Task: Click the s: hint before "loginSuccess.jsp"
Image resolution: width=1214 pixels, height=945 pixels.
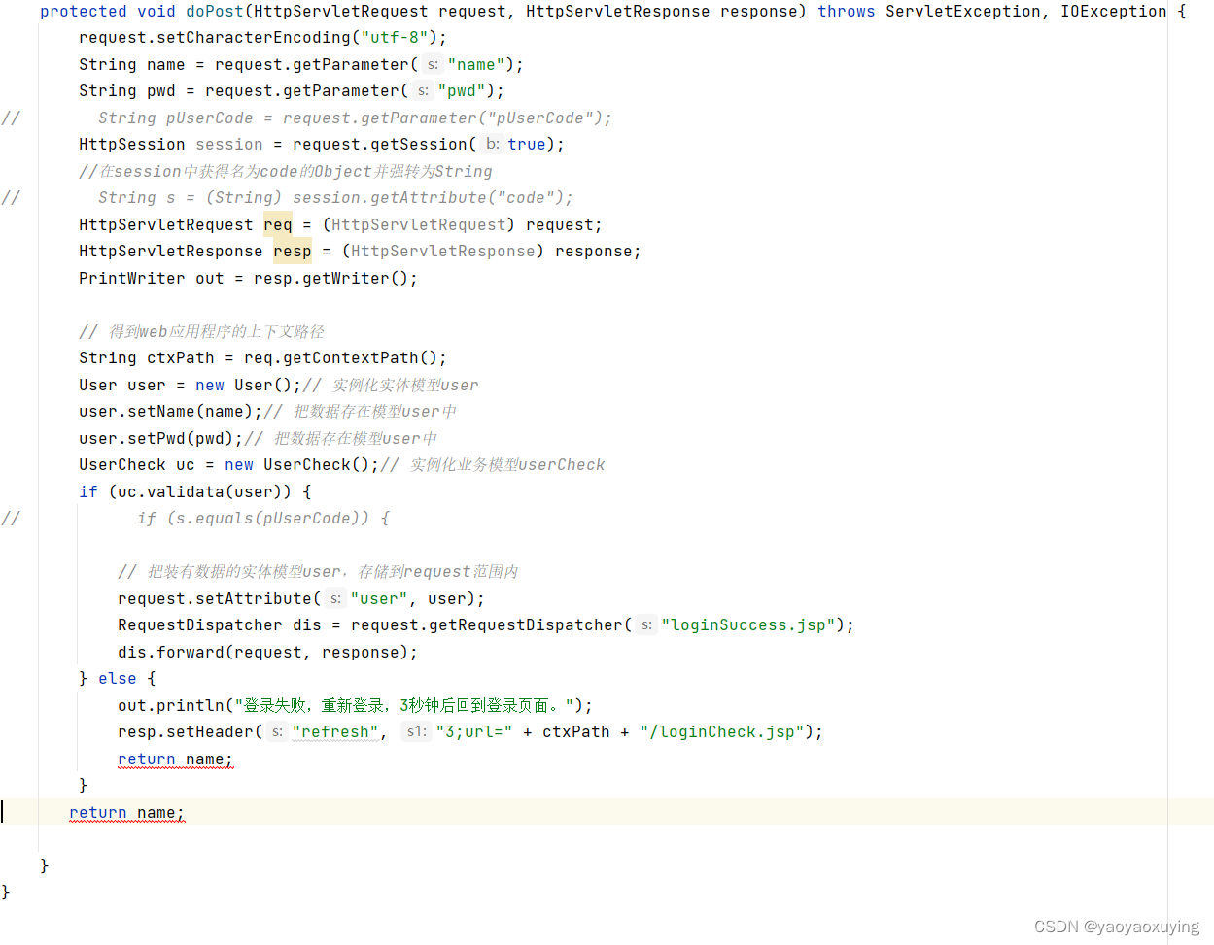Action: click(x=644, y=624)
